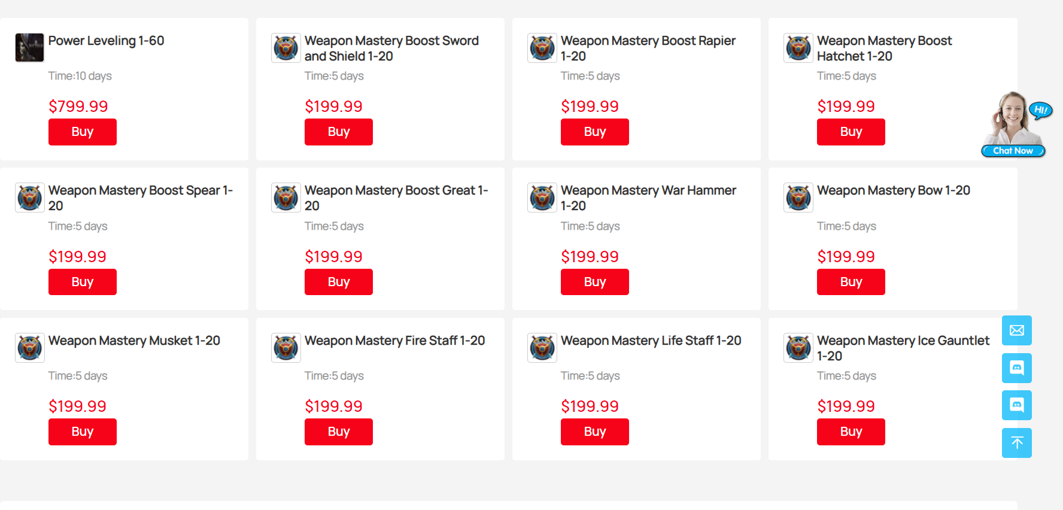Click the Fire Staff 1-20 product icon

coord(286,348)
